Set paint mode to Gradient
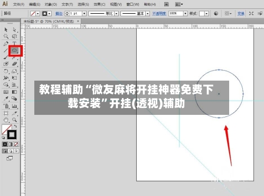 (x=11, y=144)
